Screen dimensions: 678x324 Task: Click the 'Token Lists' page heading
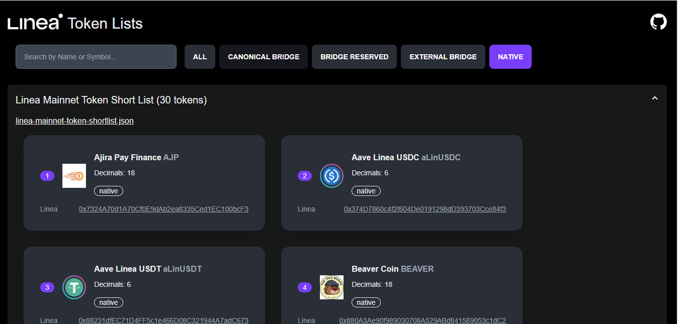coord(105,23)
